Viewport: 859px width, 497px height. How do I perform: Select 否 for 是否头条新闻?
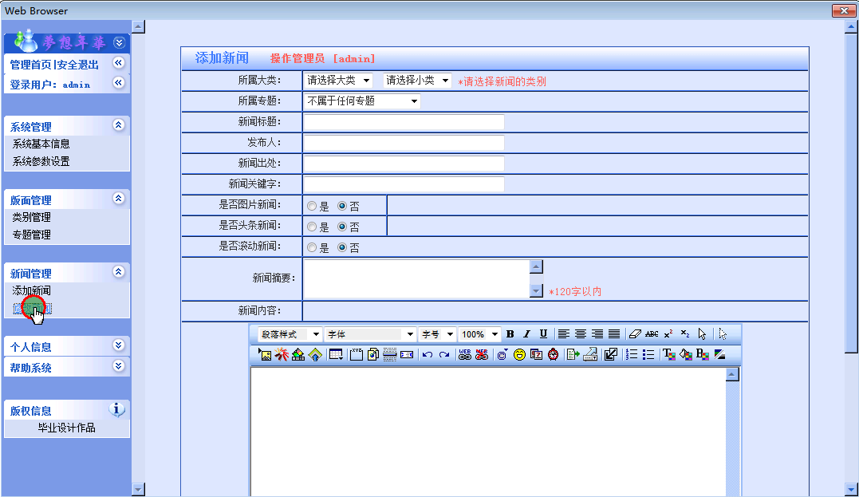(x=342, y=227)
